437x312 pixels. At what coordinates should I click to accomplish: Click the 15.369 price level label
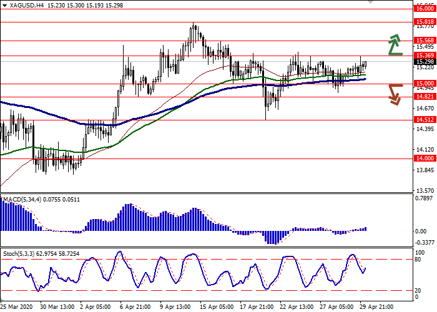[425, 56]
